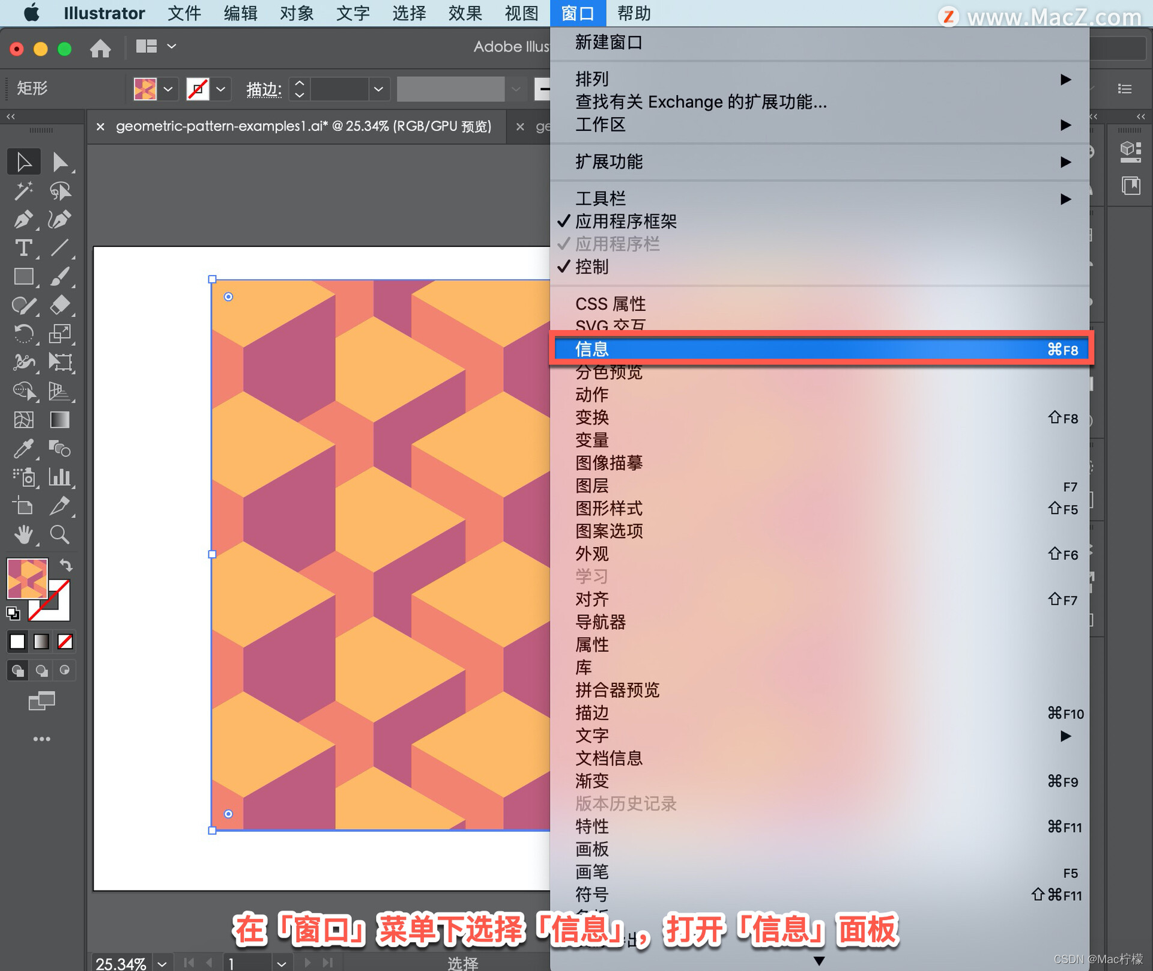Swap fill and stroke colors arrow
This screenshot has width=1153, height=971.
coord(66,565)
